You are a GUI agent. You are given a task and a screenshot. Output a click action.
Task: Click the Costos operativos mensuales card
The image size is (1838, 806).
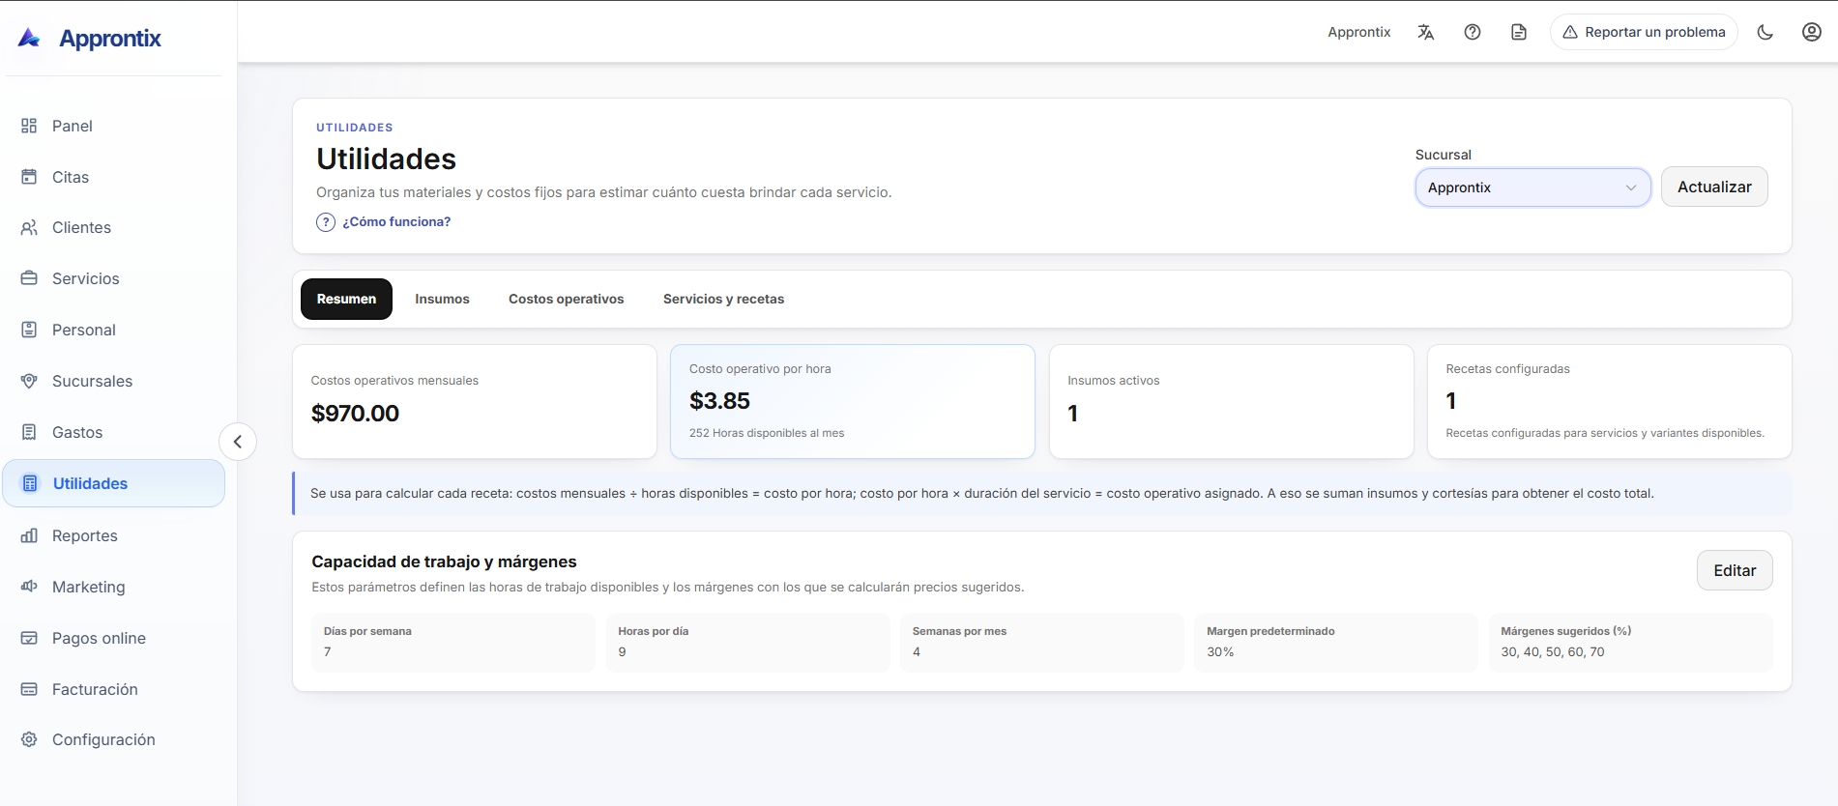(x=475, y=401)
